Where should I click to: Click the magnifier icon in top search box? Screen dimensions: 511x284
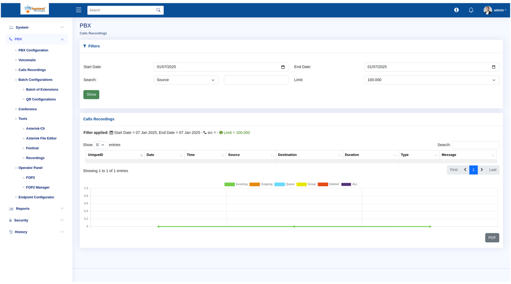click(x=158, y=10)
